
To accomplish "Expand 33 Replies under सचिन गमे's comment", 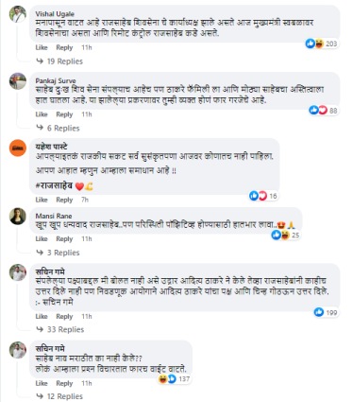I will [60, 329].
